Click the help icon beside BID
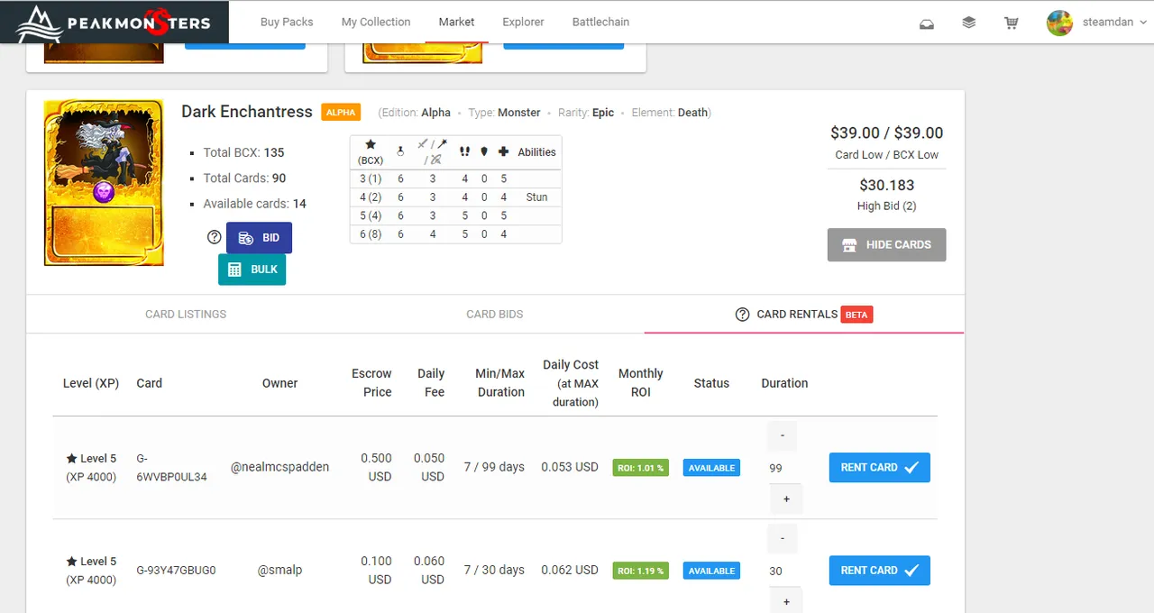 pyautogui.click(x=215, y=238)
